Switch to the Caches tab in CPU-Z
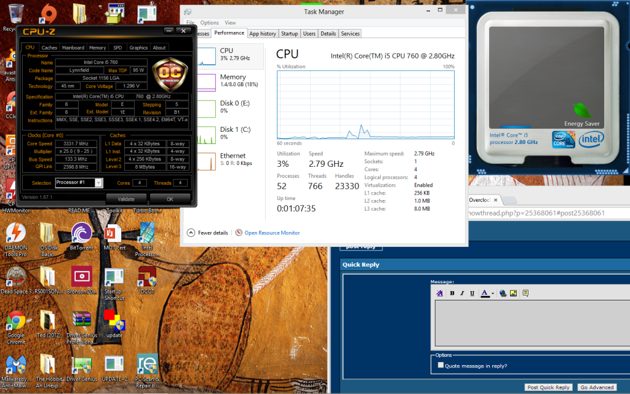630x394 pixels. (x=49, y=47)
